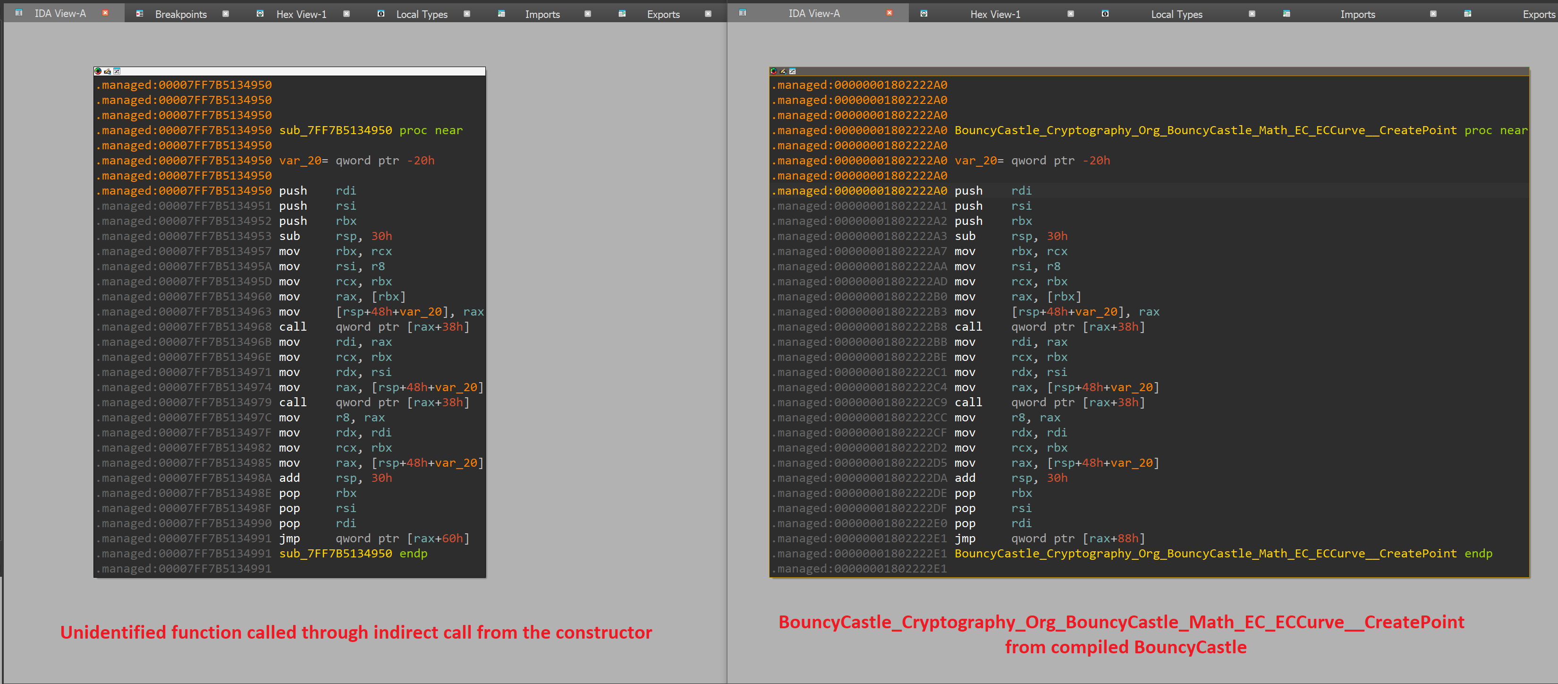This screenshot has height=684, width=1558.
Task: Click the node color icon in left graph node
Action: [x=98, y=71]
